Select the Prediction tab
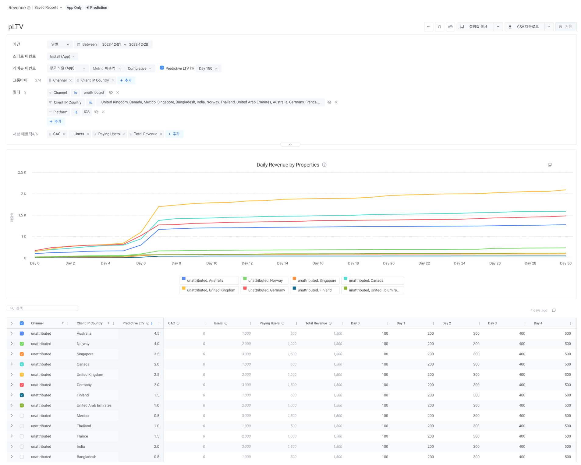Viewport: 581px width, 465px height. [x=97, y=8]
